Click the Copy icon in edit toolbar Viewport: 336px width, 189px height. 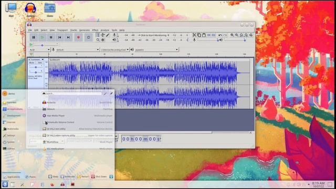199,35
